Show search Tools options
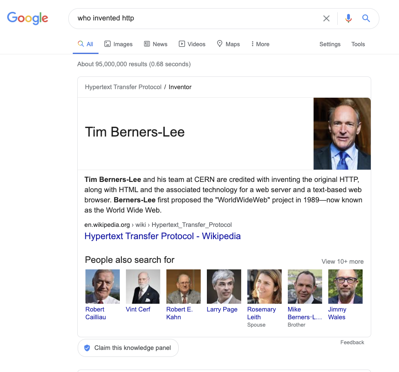 [x=358, y=44]
